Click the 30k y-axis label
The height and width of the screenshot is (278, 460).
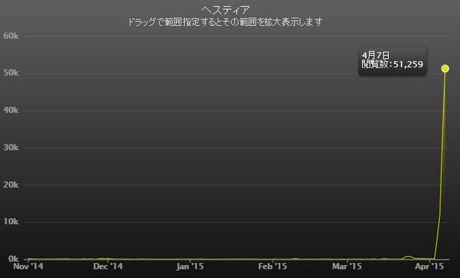tap(11, 147)
